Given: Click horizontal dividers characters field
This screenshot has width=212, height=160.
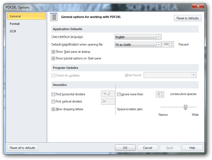Looking at the screenshot, I should click(x=108, y=94).
